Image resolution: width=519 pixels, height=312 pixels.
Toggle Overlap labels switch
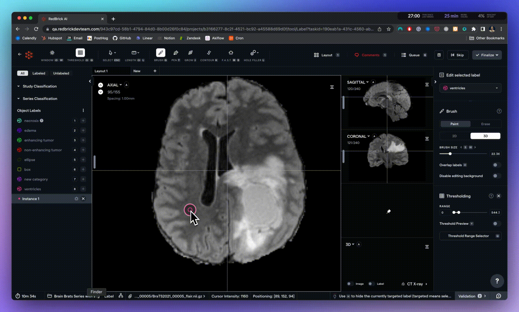(496, 165)
